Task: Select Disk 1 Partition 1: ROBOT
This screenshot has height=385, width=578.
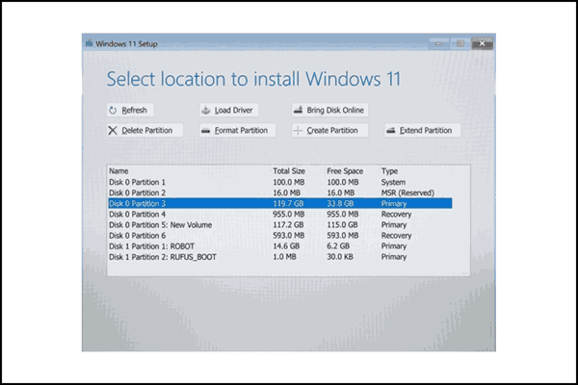Action: click(x=280, y=246)
